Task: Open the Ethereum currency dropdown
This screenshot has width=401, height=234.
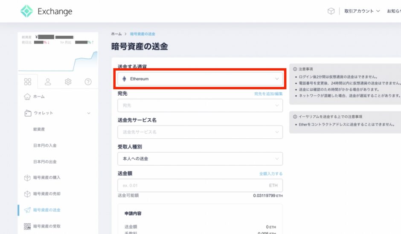Action: pyautogui.click(x=200, y=79)
